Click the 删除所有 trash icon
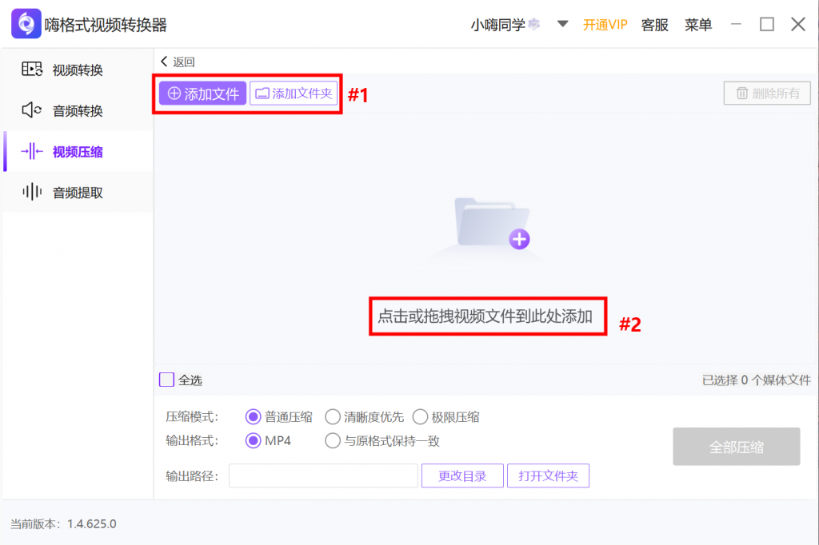Screen dimensions: 819x545 coord(743,93)
